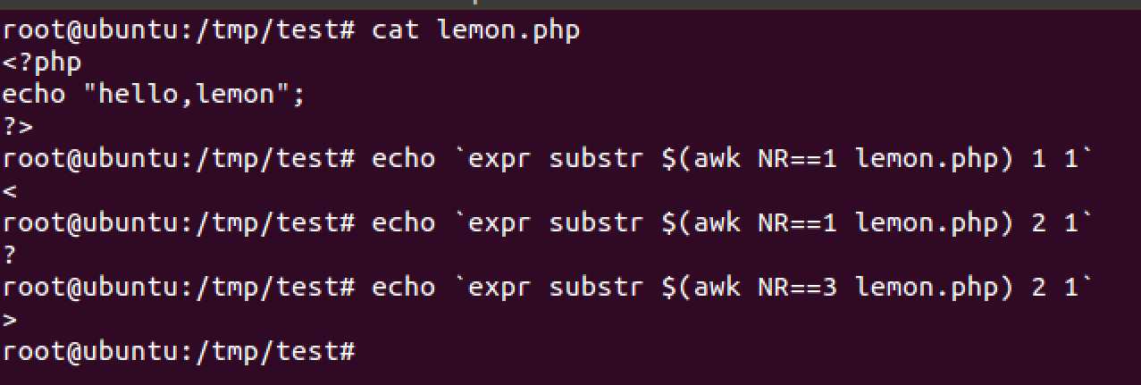
Task: Click the semicolon after the "hello,lemon" string
Action: tap(298, 94)
